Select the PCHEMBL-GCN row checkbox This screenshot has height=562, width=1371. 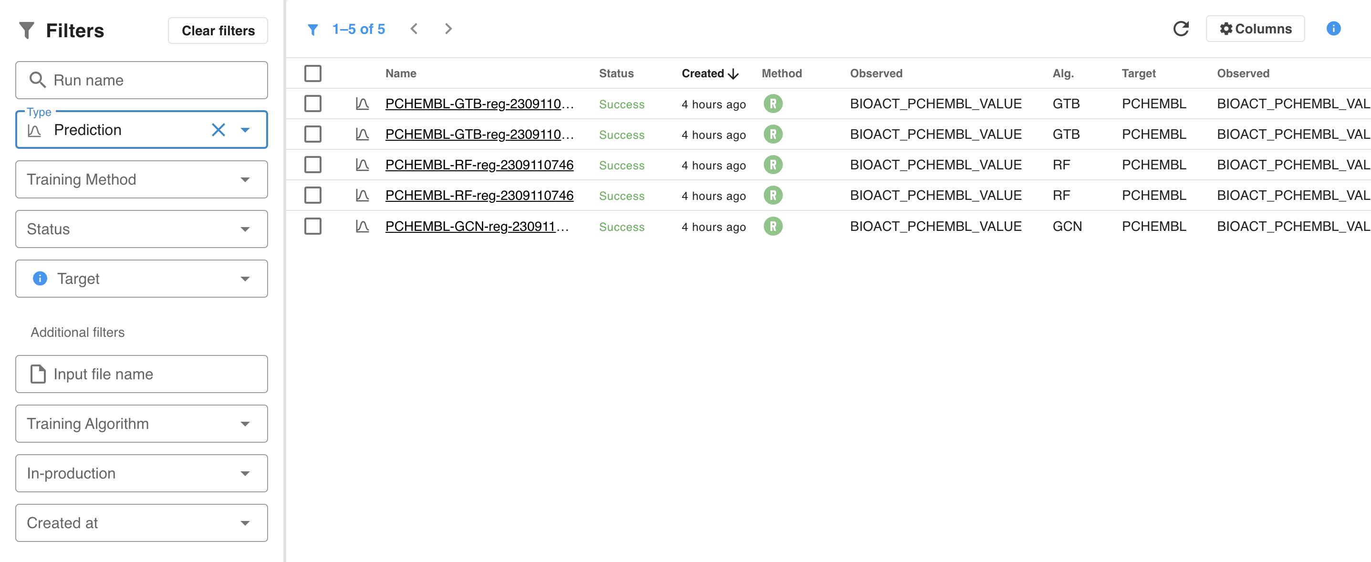coord(313,227)
